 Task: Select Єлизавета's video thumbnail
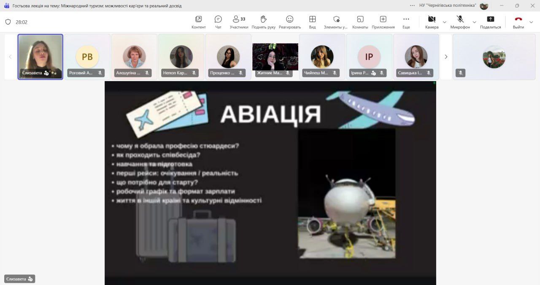tap(40, 57)
